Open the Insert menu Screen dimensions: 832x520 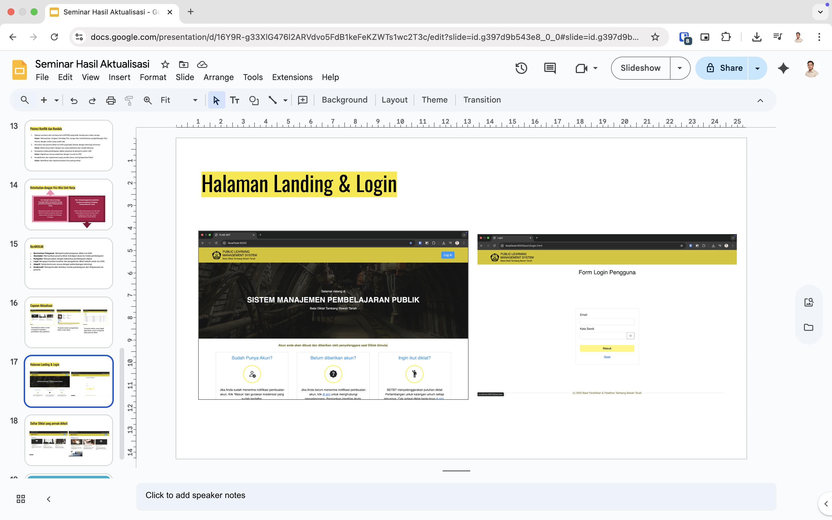(x=119, y=77)
